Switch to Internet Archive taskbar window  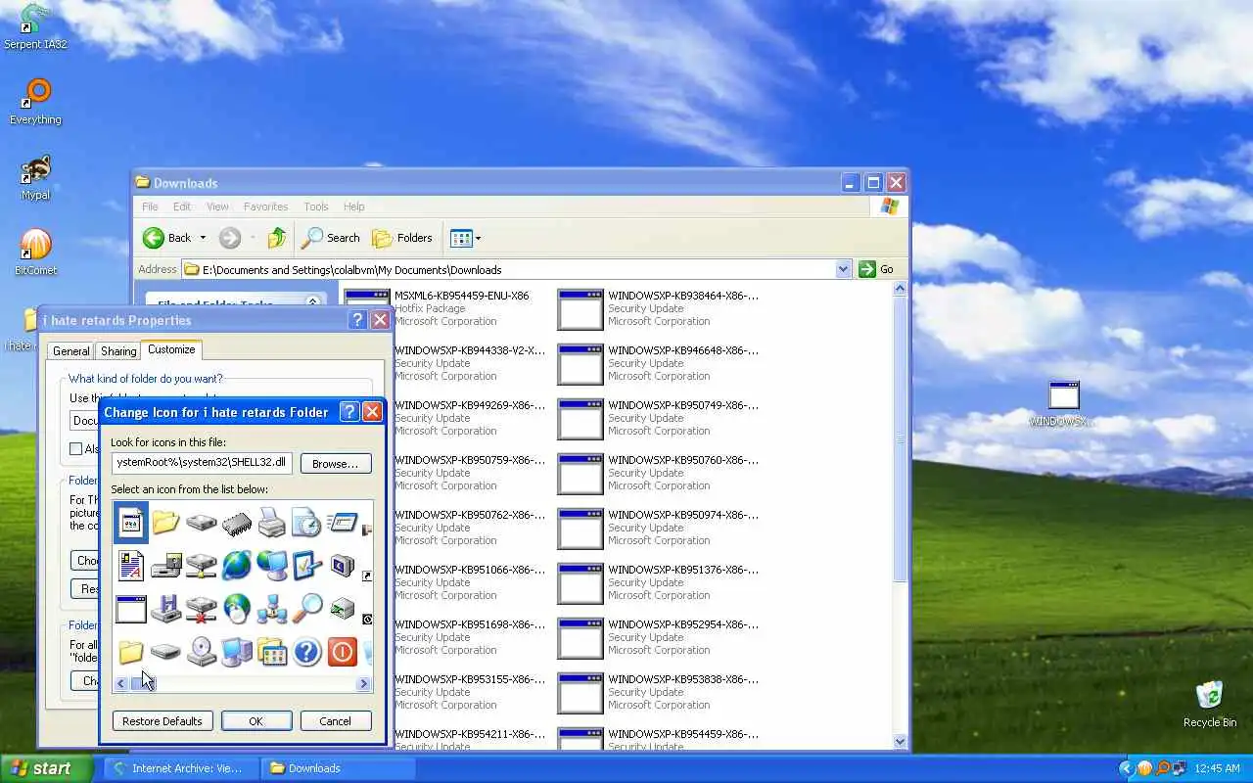pyautogui.click(x=181, y=768)
